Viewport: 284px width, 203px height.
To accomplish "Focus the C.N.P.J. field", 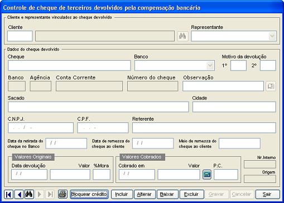I will [x=41, y=127].
